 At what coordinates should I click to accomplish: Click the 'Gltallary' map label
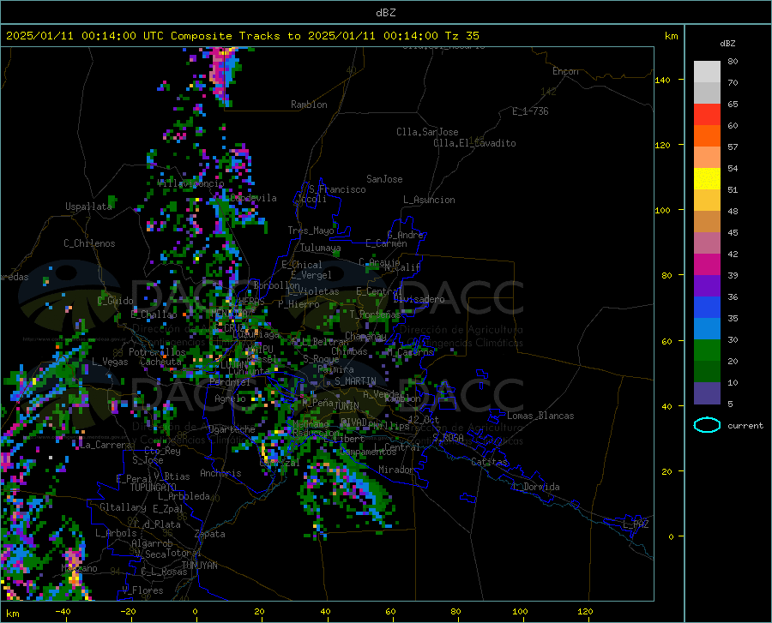123,507
